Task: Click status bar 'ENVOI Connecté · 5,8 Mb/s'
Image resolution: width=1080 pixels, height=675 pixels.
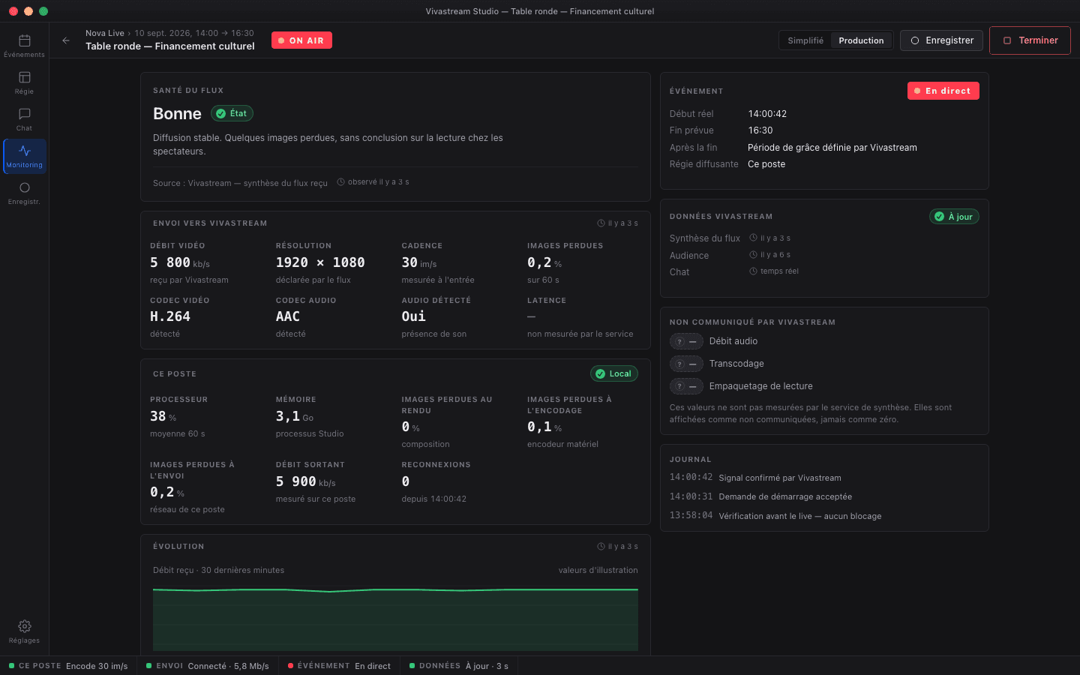Action: (208, 666)
